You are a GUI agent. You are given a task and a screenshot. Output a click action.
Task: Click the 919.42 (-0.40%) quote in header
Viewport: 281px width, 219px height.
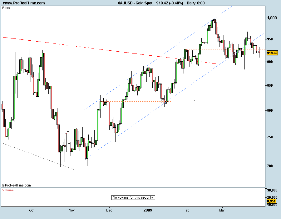(x=170, y=3)
